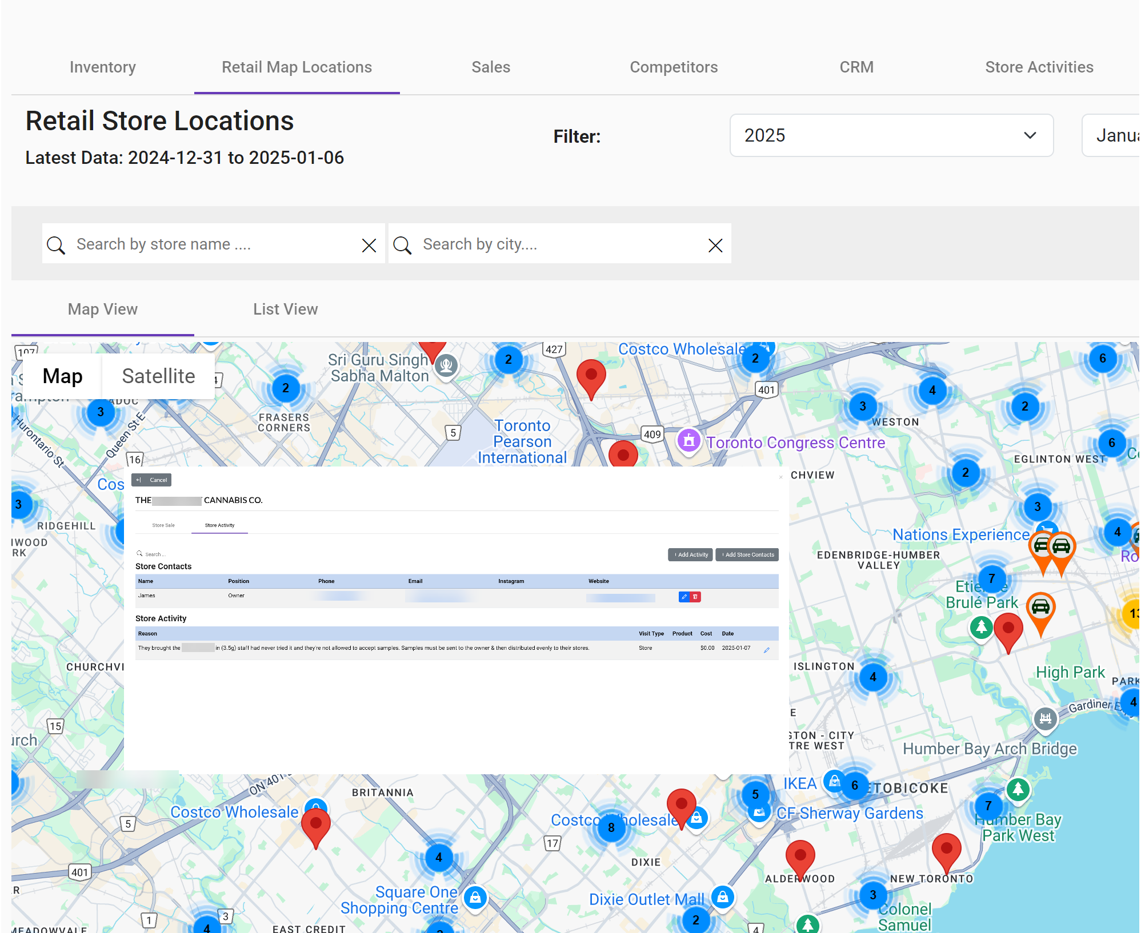Click the cluster marker labeled 8
The image size is (1141, 933).
click(x=611, y=827)
